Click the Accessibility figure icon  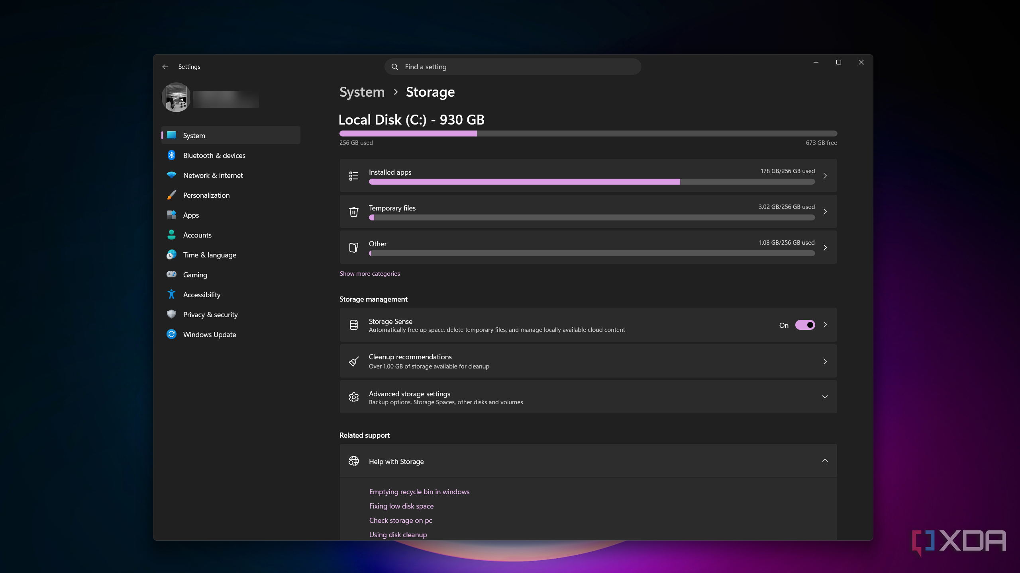pos(171,294)
